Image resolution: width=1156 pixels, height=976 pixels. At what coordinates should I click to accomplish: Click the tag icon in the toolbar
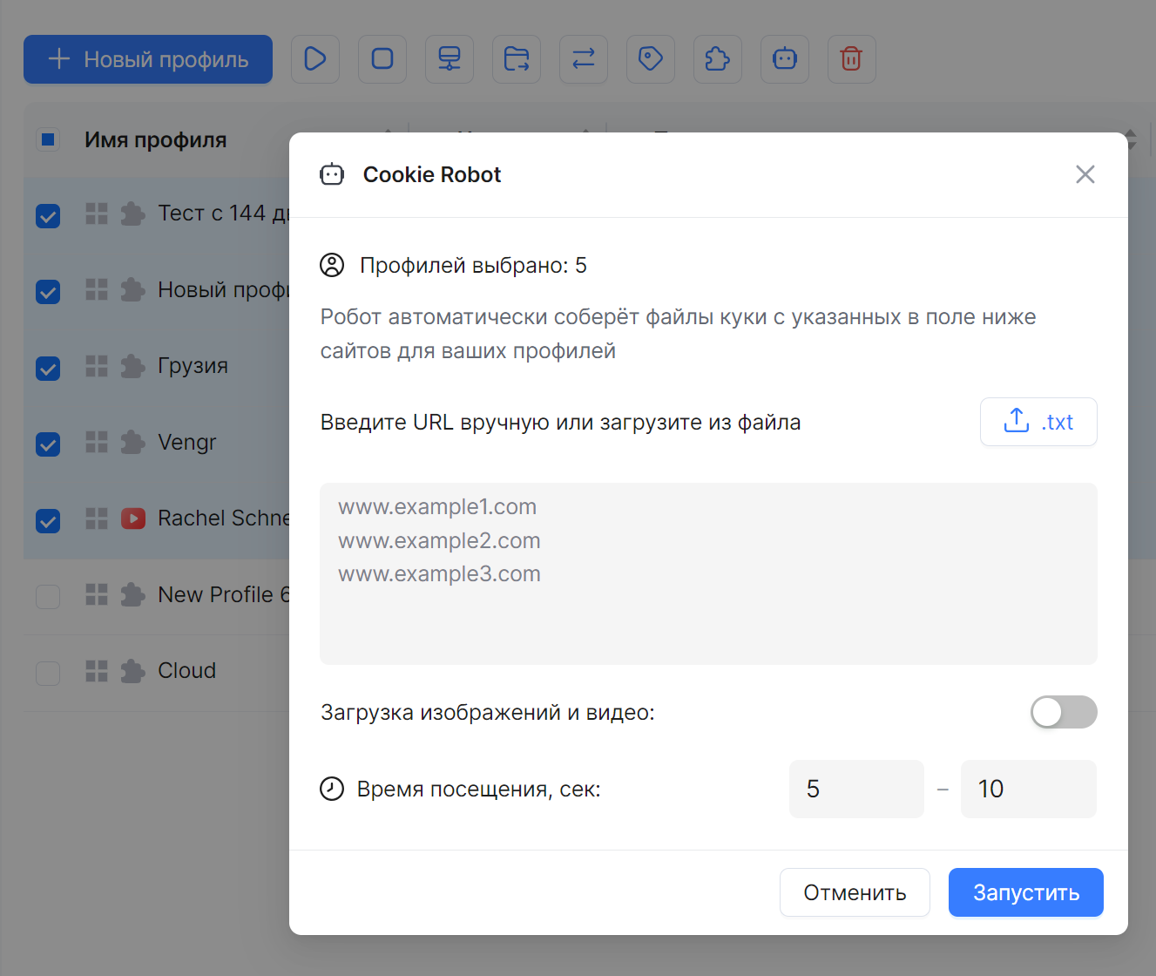tap(651, 59)
